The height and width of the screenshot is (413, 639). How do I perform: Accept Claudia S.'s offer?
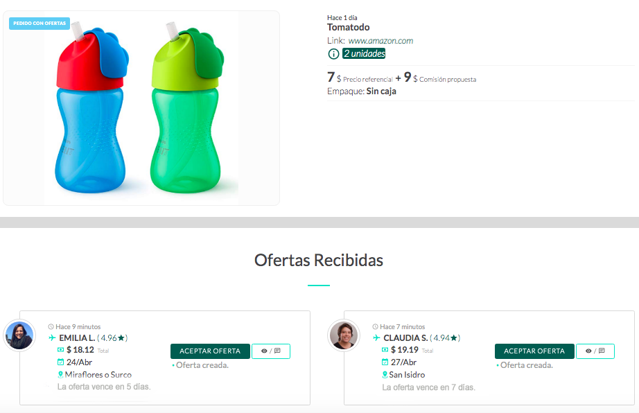tap(534, 351)
